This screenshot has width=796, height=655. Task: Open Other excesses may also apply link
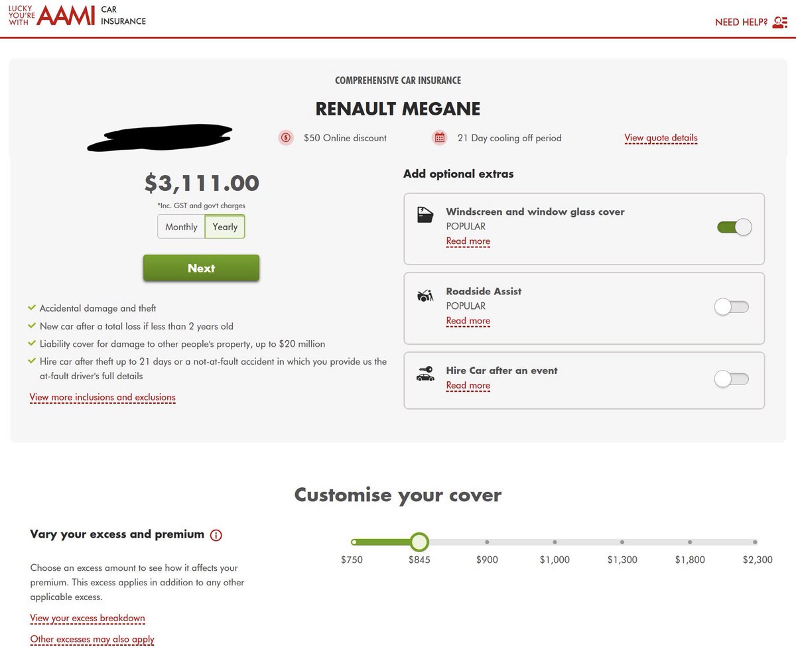(92, 639)
